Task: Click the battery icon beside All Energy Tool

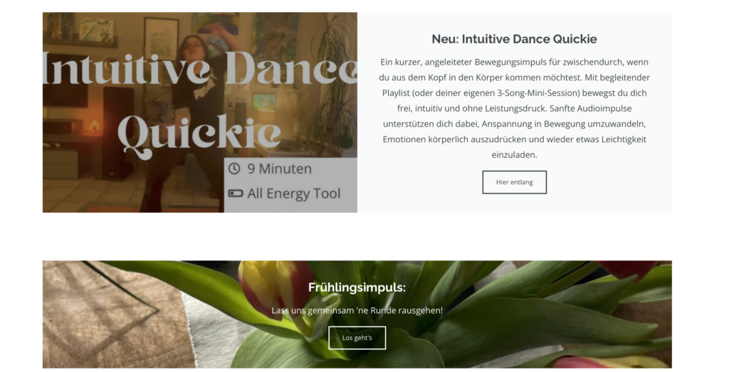Action: tap(236, 193)
